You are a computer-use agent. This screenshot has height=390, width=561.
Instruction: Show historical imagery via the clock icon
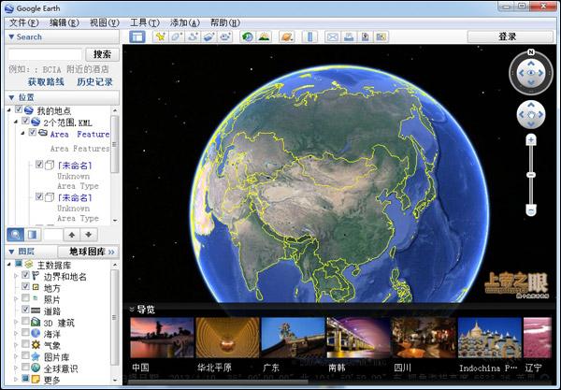coord(247,36)
